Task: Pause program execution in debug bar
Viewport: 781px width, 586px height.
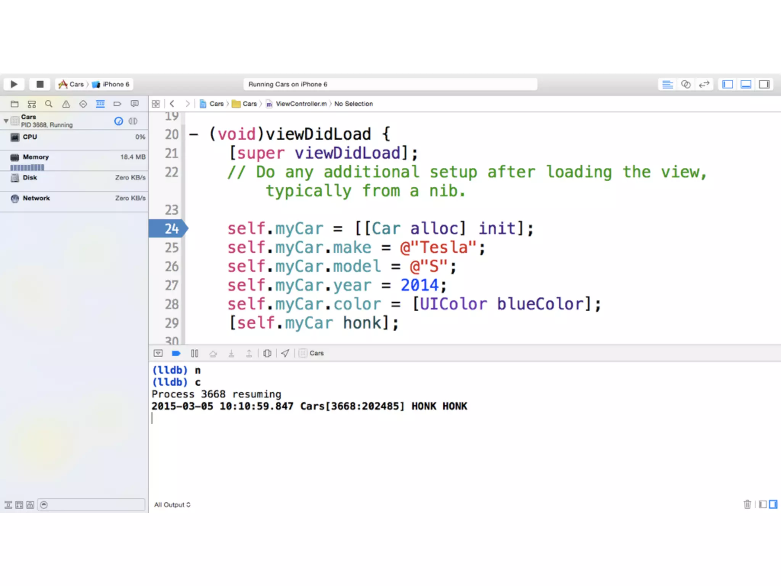Action: [194, 353]
